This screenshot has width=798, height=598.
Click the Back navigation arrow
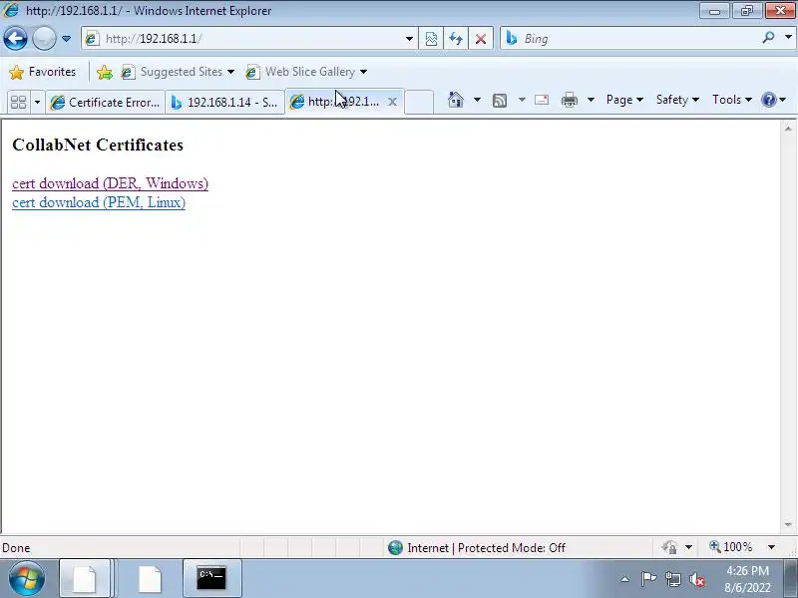(15, 39)
